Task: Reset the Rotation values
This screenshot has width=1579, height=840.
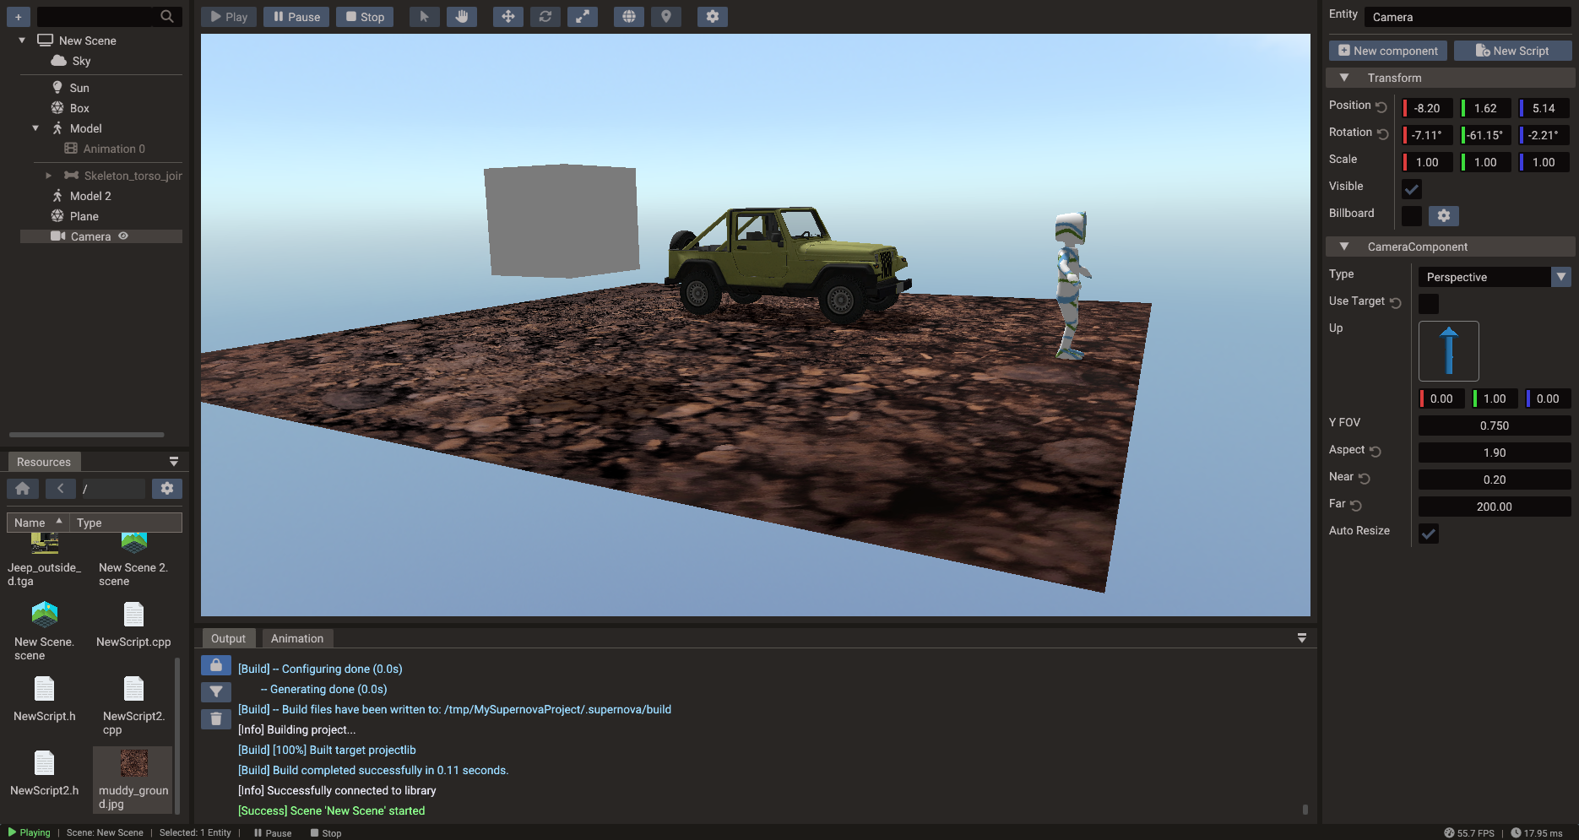Action: 1382,133
